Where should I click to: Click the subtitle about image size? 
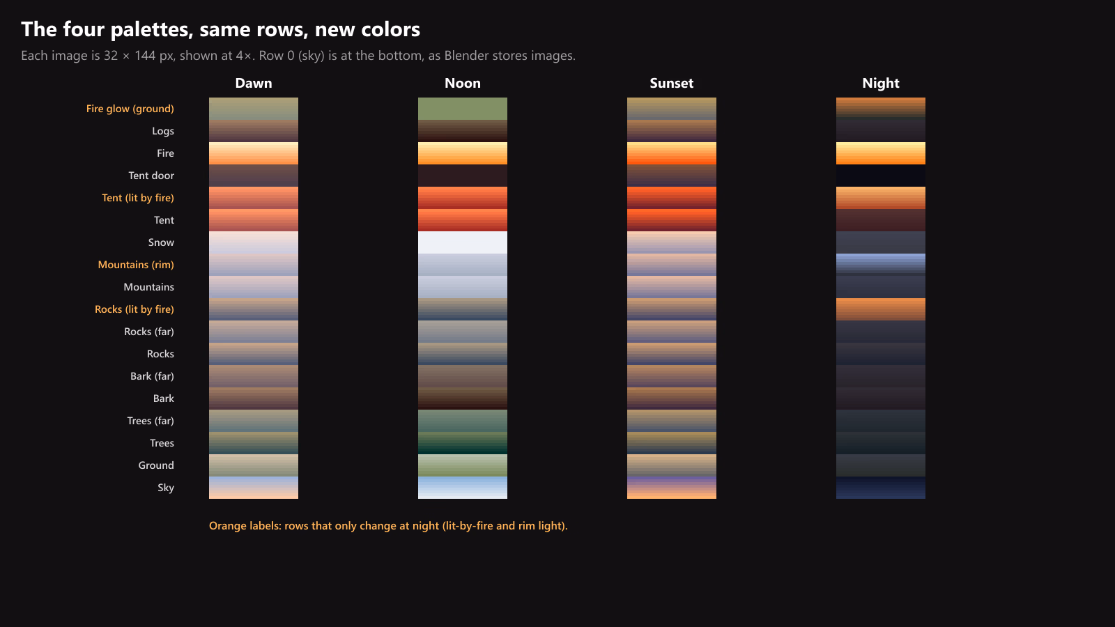pos(298,56)
